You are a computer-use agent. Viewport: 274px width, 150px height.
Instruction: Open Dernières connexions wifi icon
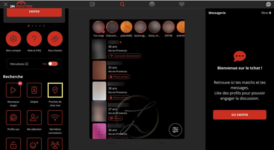click(55, 118)
